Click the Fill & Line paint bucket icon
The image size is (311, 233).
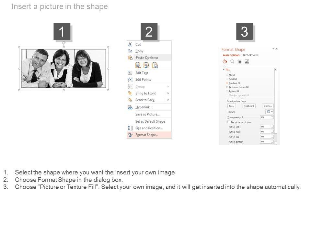click(x=225, y=61)
